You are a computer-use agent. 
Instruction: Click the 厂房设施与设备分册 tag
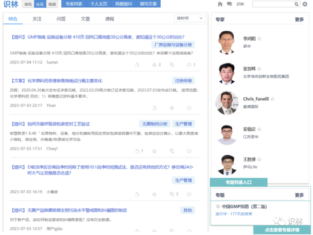(x=173, y=45)
